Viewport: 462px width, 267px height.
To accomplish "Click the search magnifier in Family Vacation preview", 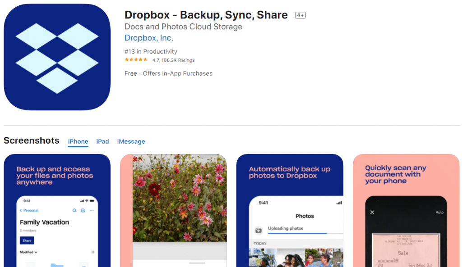I will click(x=74, y=210).
